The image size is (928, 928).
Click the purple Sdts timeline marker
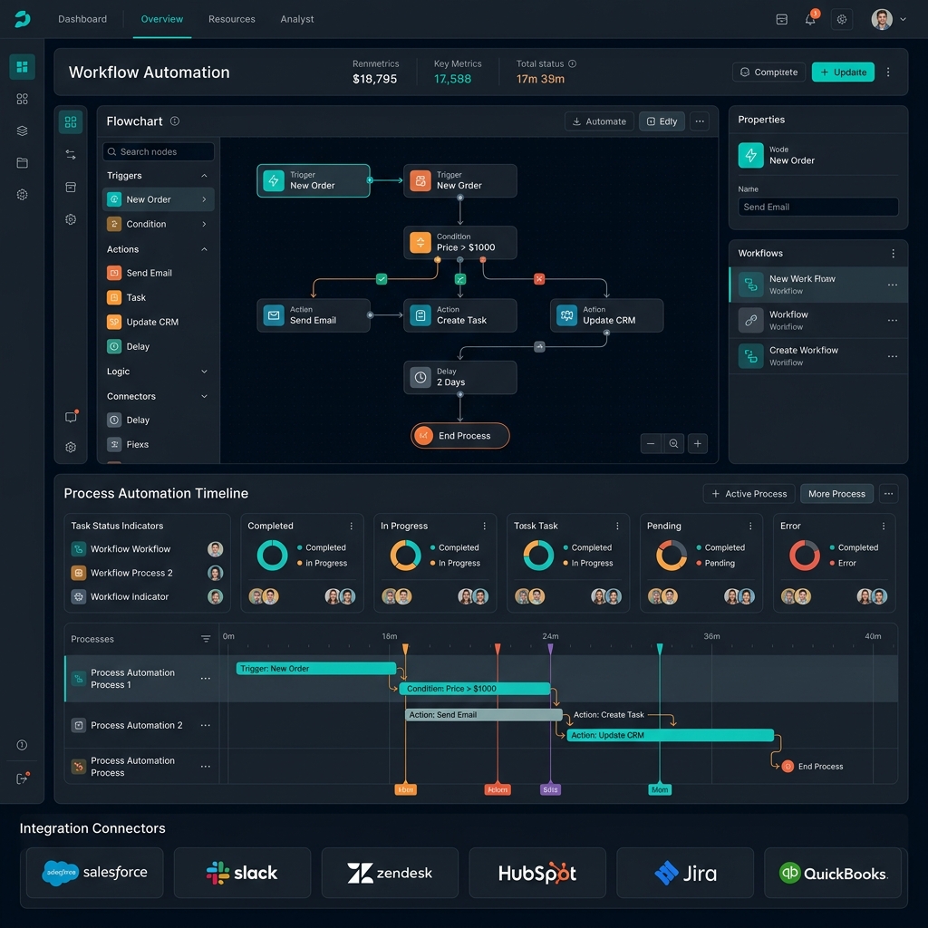(550, 789)
